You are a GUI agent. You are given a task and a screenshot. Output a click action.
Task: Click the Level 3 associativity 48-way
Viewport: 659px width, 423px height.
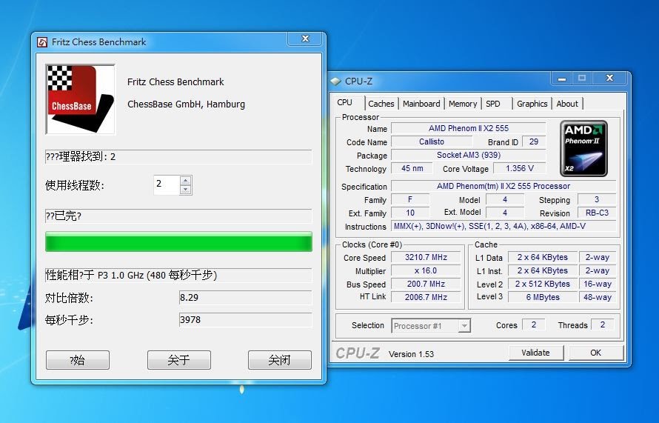(x=598, y=297)
